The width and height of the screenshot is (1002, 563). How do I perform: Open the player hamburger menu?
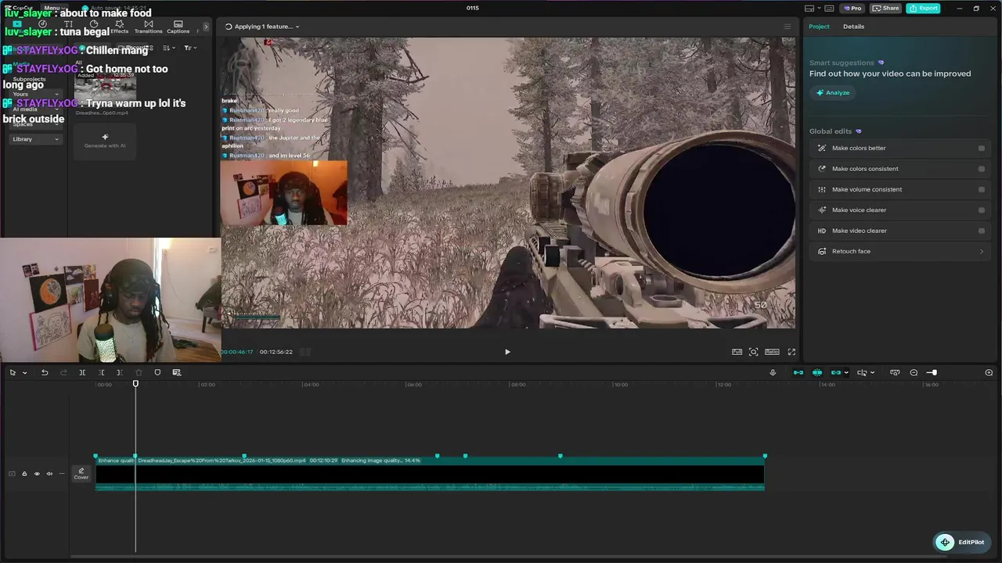coord(788,27)
